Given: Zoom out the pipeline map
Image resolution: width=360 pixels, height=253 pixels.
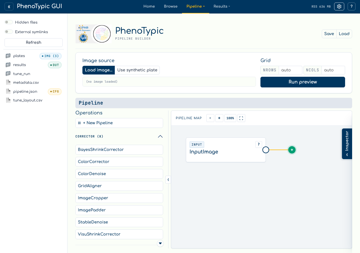Looking at the screenshot, I should 210,118.
